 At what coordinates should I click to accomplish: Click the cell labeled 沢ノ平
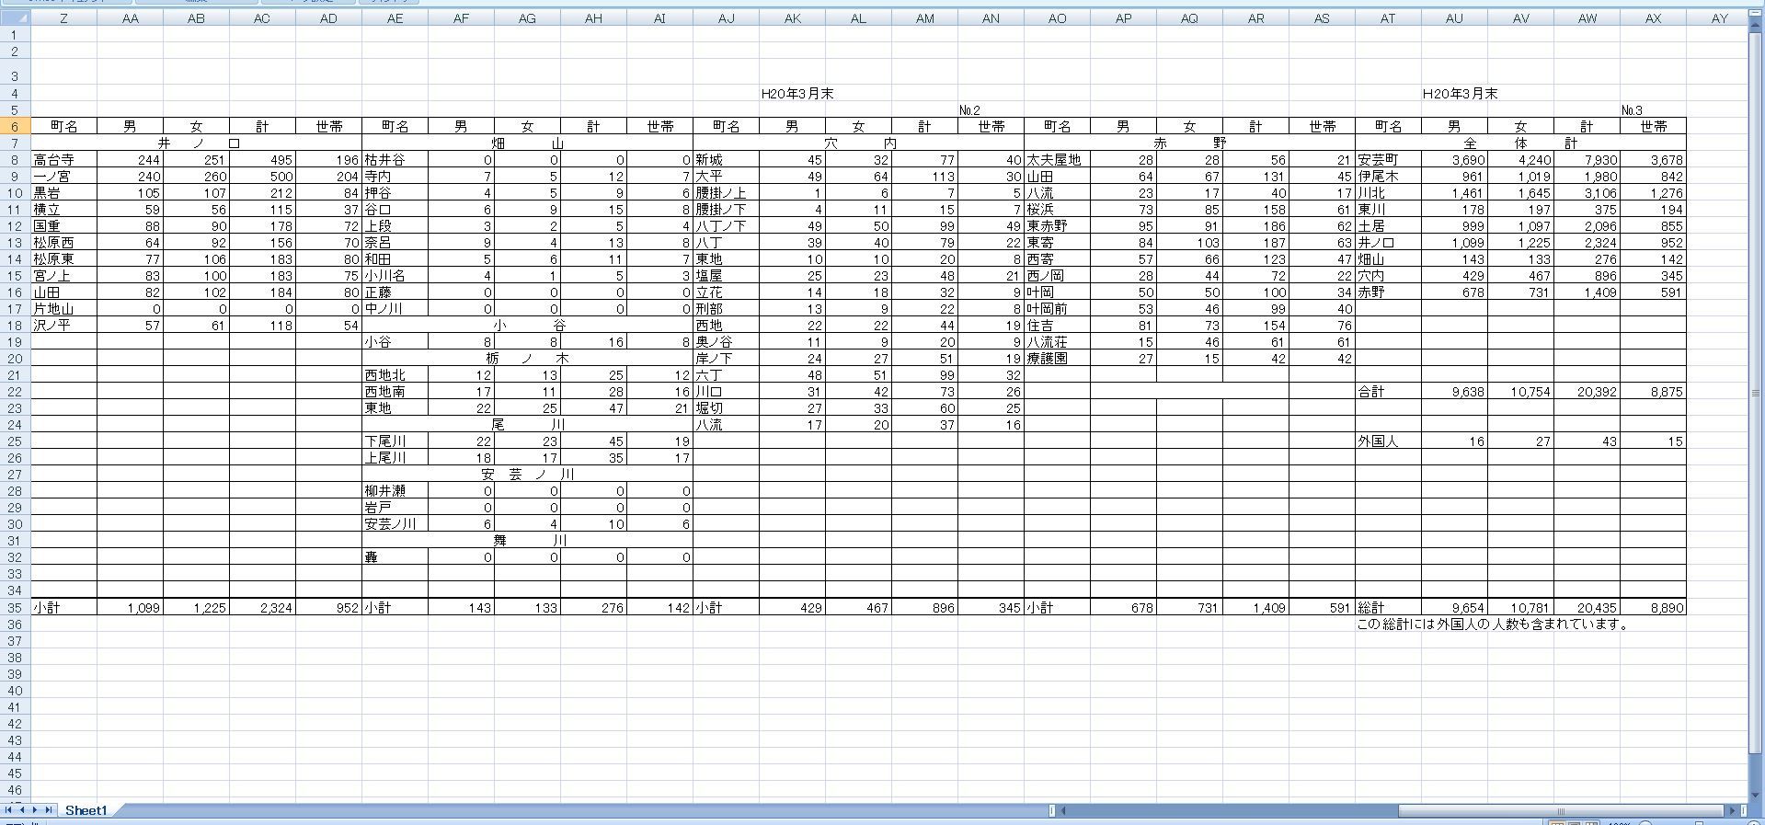(x=63, y=326)
